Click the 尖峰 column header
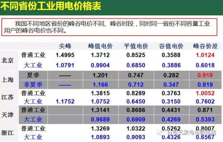The height and width of the screenshot is (142, 223). 65,46
